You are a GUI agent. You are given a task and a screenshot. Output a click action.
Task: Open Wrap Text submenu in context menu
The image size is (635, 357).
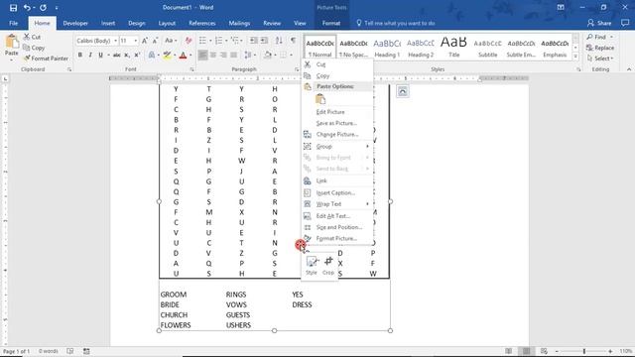pyautogui.click(x=337, y=204)
